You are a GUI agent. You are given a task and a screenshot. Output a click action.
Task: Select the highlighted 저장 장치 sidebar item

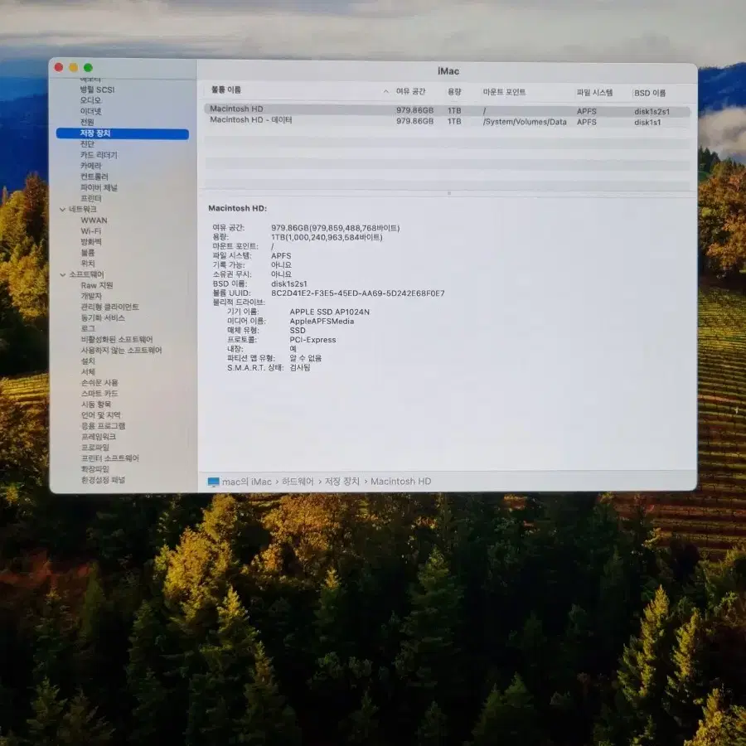click(x=123, y=133)
